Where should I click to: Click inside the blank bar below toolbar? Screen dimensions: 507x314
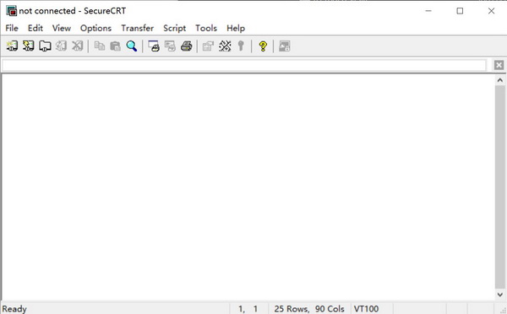click(x=244, y=65)
